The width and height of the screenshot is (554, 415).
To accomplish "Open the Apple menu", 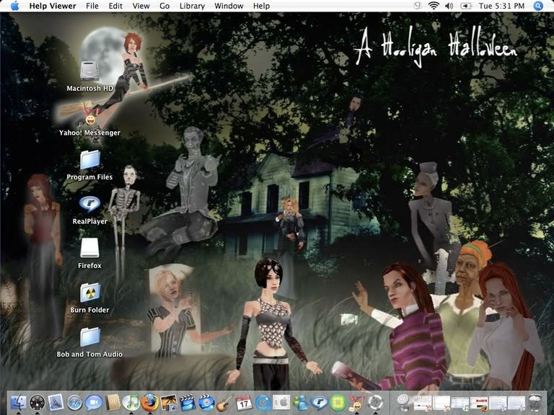I will [x=15, y=6].
